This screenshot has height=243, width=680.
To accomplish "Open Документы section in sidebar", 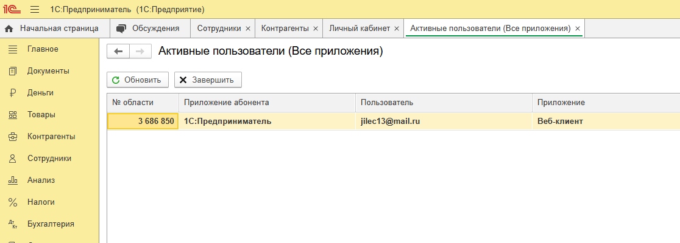I will (x=48, y=70).
